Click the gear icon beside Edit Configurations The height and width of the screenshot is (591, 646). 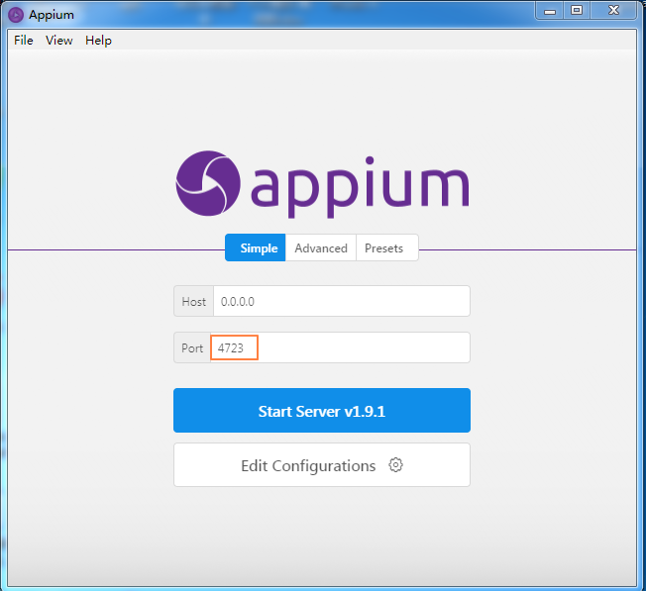(396, 465)
